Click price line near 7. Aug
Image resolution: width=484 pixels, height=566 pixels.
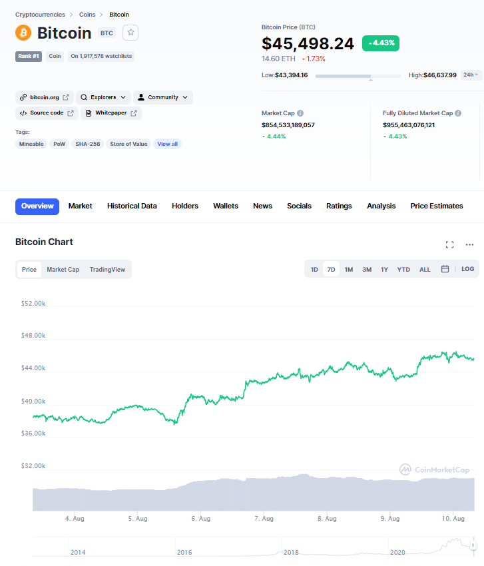[x=264, y=382]
